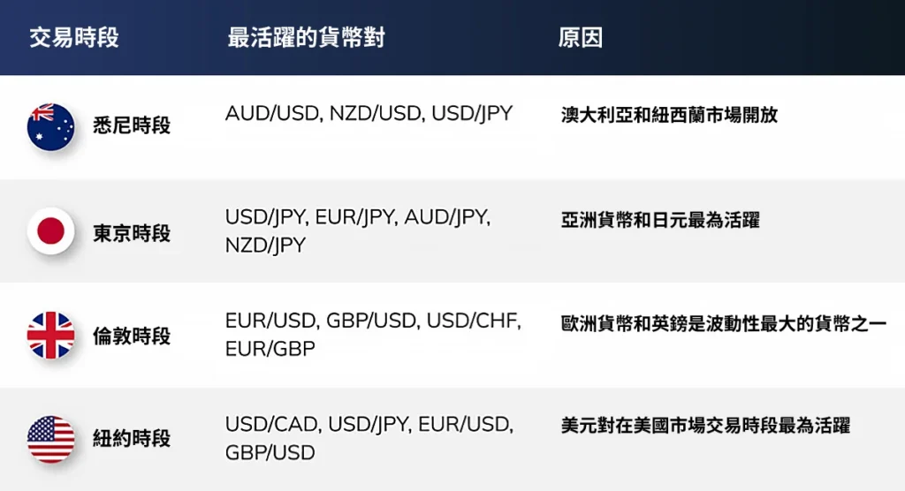The image size is (905, 491).
Task: Select the 交易時段 column header
Action: (x=73, y=38)
